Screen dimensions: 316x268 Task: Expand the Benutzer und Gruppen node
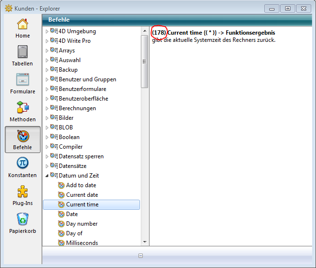click(x=47, y=79)
